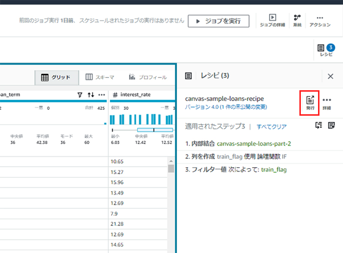343x253 pixels.
Task: Click the edit recipe steps note icon
Action: pos(331,126)
